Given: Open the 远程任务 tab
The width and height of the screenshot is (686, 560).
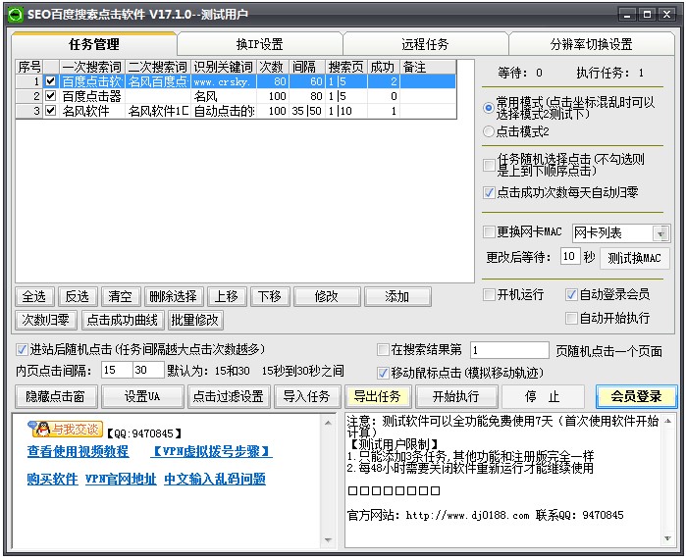Looking at the screenshot, I should (x=425, y=44).
